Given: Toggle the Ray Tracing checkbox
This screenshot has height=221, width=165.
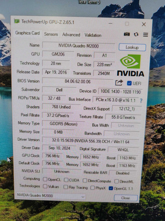Looking at the screenshot, I should click(x=65, y=187).
